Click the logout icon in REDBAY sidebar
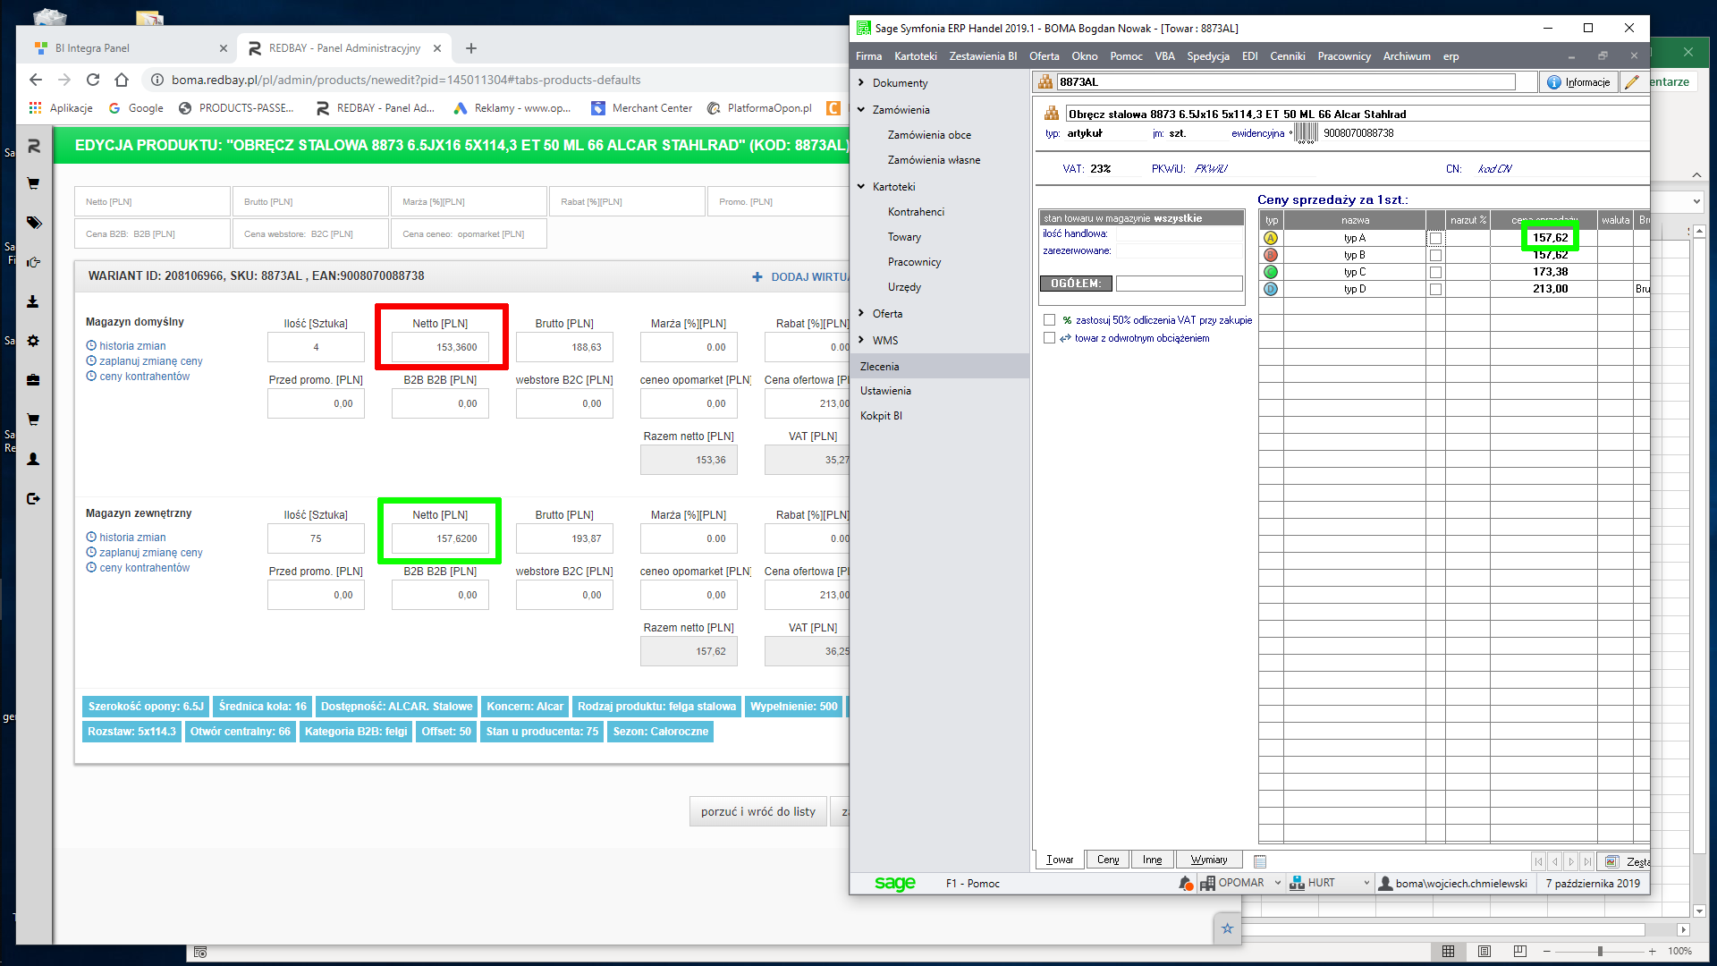 (x=33, y=498)
